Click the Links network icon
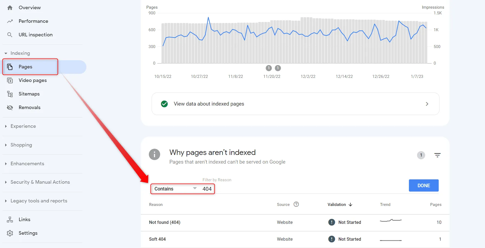The height and width of the screenshot is (248, 485). click(10, 220)
